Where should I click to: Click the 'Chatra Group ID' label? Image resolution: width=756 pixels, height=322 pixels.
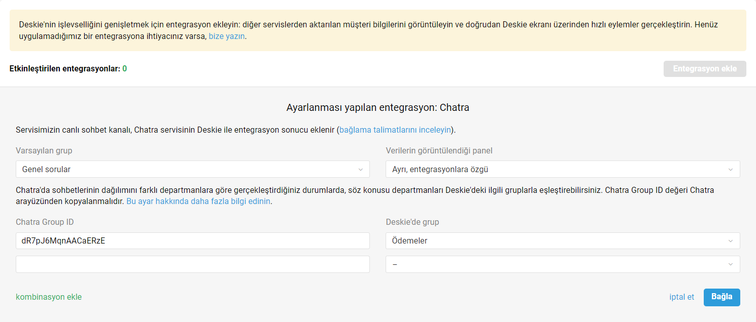point(45,222)
